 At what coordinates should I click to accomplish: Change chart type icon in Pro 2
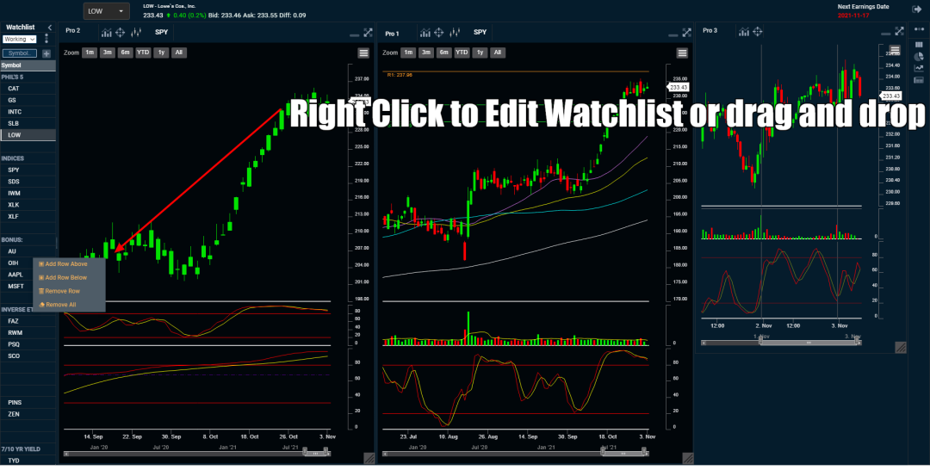click(x=136, y=32)
